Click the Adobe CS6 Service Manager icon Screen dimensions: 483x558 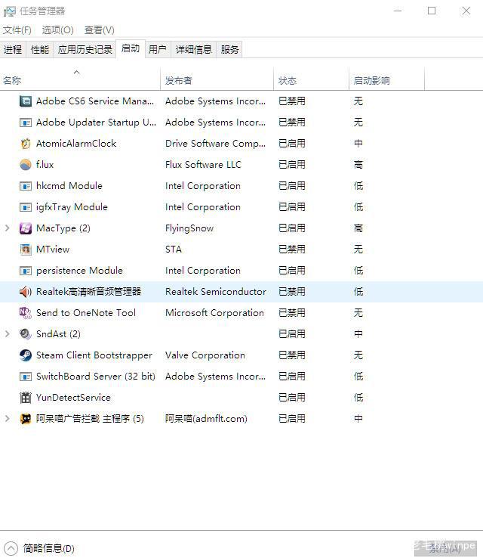[26, 101]
